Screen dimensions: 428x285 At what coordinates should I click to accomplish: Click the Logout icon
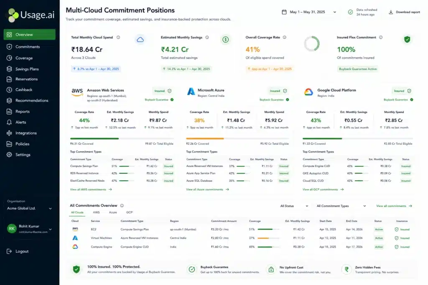click(9, 251)
